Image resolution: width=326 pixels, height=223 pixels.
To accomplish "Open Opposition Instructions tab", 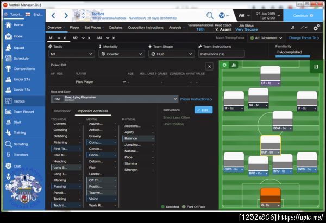I will [146, 28].
